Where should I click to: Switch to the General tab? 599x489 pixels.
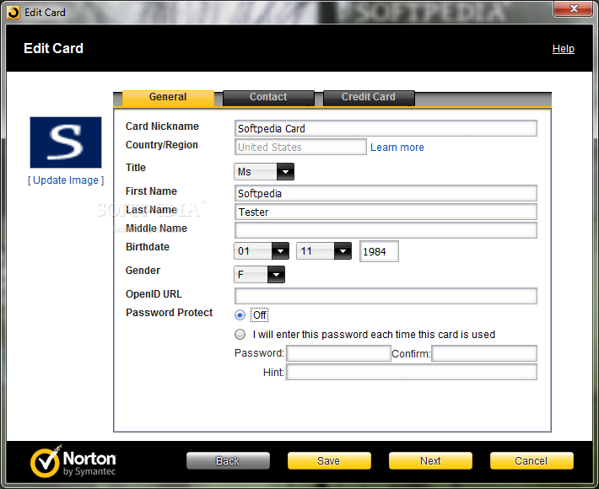[168, 97]
